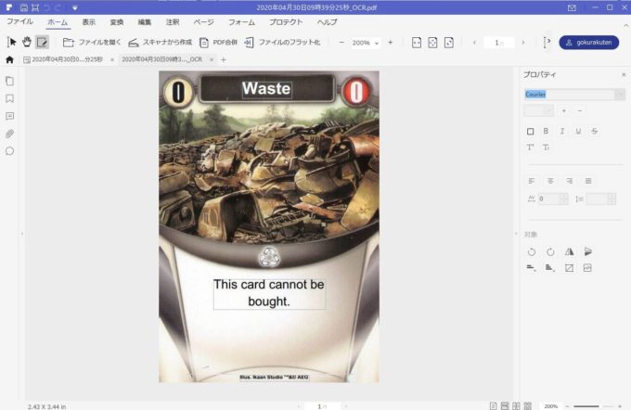Open the bookmarks sidebar panel
631x410 pixels.
9,98
